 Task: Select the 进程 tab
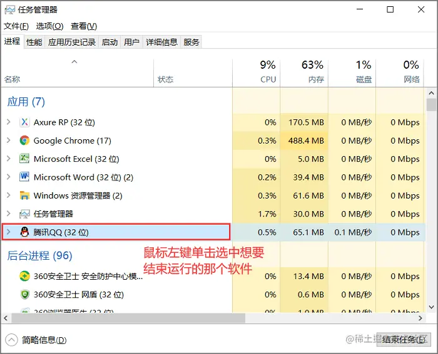(x=13, y=41)
